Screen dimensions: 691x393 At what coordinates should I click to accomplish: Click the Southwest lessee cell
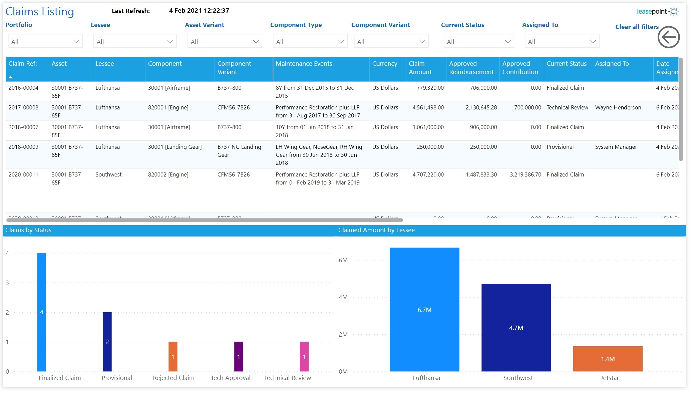(108, 174)
